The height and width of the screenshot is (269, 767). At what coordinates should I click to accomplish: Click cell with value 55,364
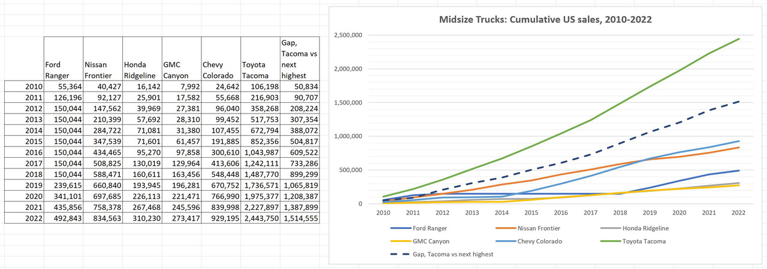tap(62, 87)
